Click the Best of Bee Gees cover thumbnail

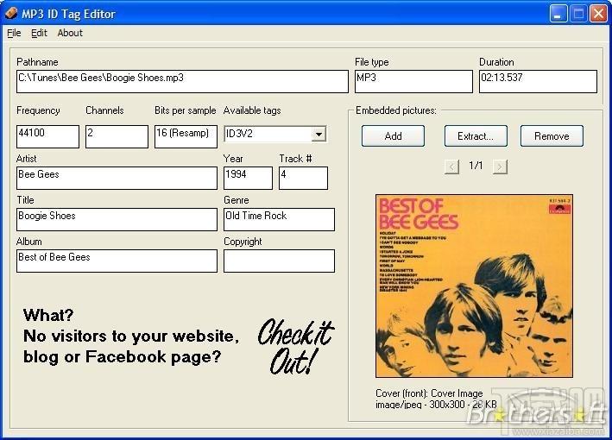click(x=474, y=286)
